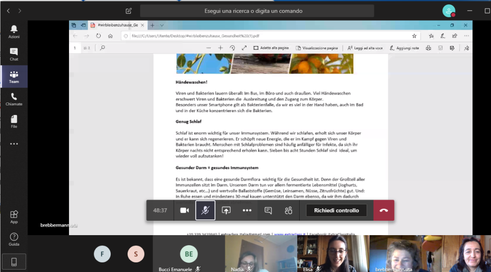
Task: Go back in Teams navigation
Action: [9, 11]
